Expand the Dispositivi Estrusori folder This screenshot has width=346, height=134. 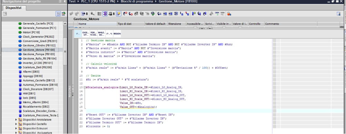tap(16, 128)
